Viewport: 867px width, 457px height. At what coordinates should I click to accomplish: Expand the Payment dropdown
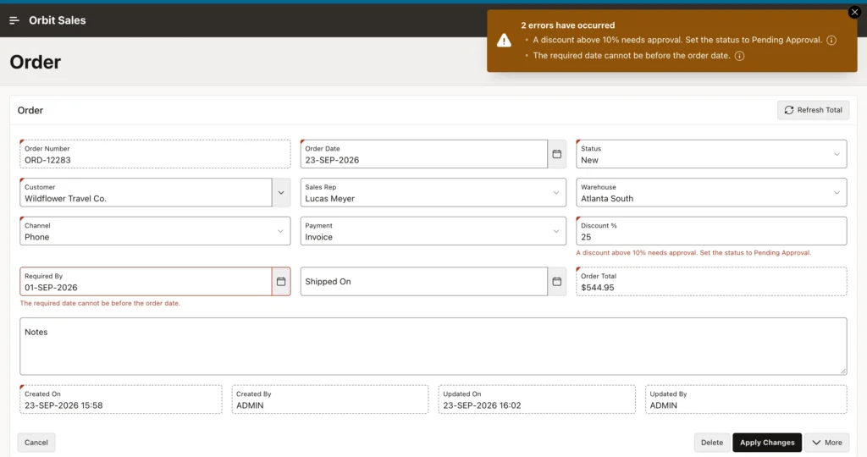click(x=433, y=231)
